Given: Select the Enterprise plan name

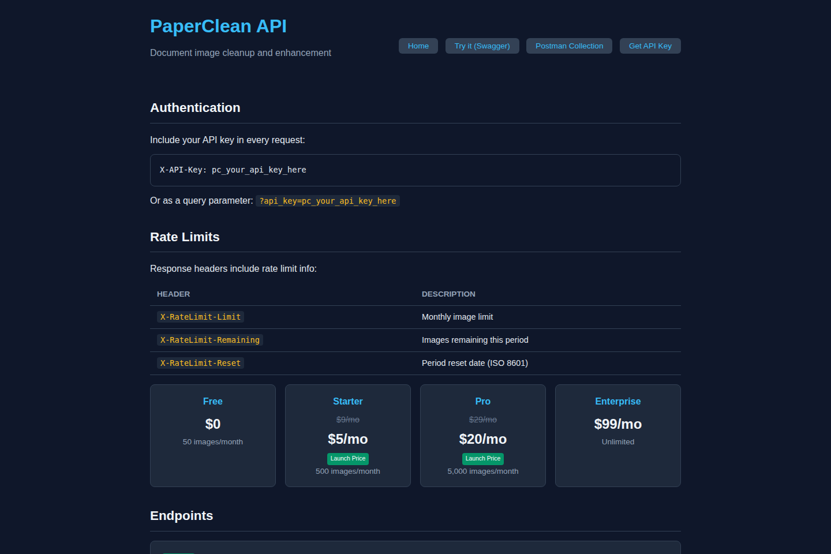Looking at the screenshot, I should [618, 401].
